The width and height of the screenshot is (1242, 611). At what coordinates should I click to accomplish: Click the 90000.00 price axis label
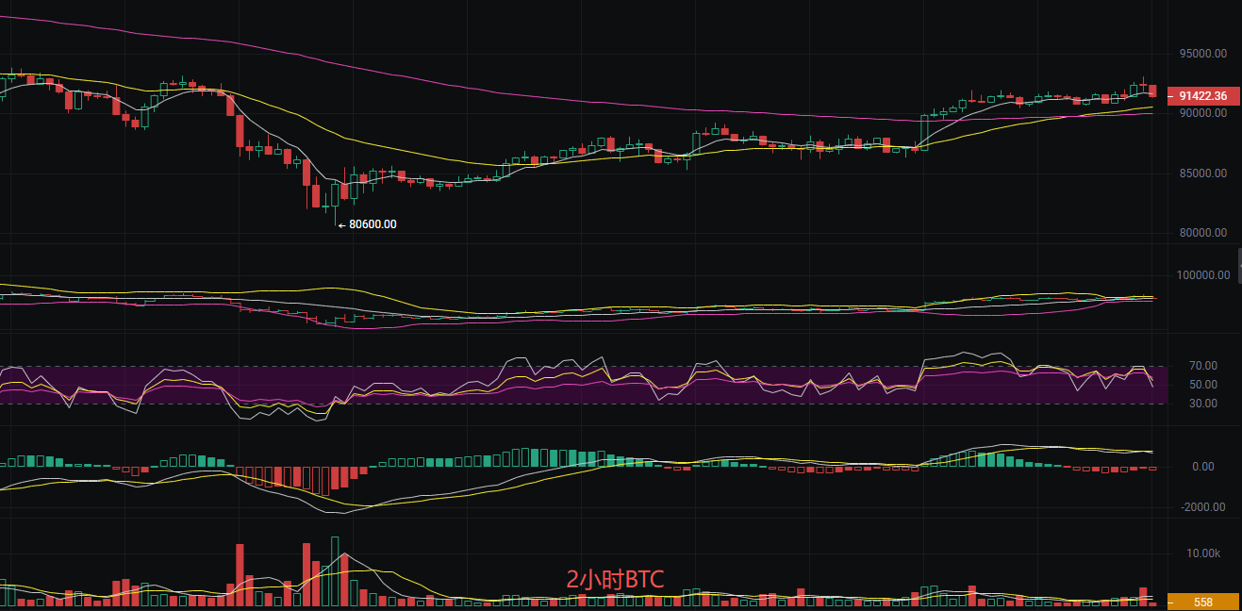pyautogui.click(x=1200, y=113)
